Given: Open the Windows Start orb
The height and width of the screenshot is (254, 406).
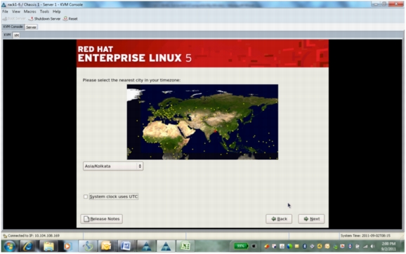Looking at the screenshot, I should (10, 246).
